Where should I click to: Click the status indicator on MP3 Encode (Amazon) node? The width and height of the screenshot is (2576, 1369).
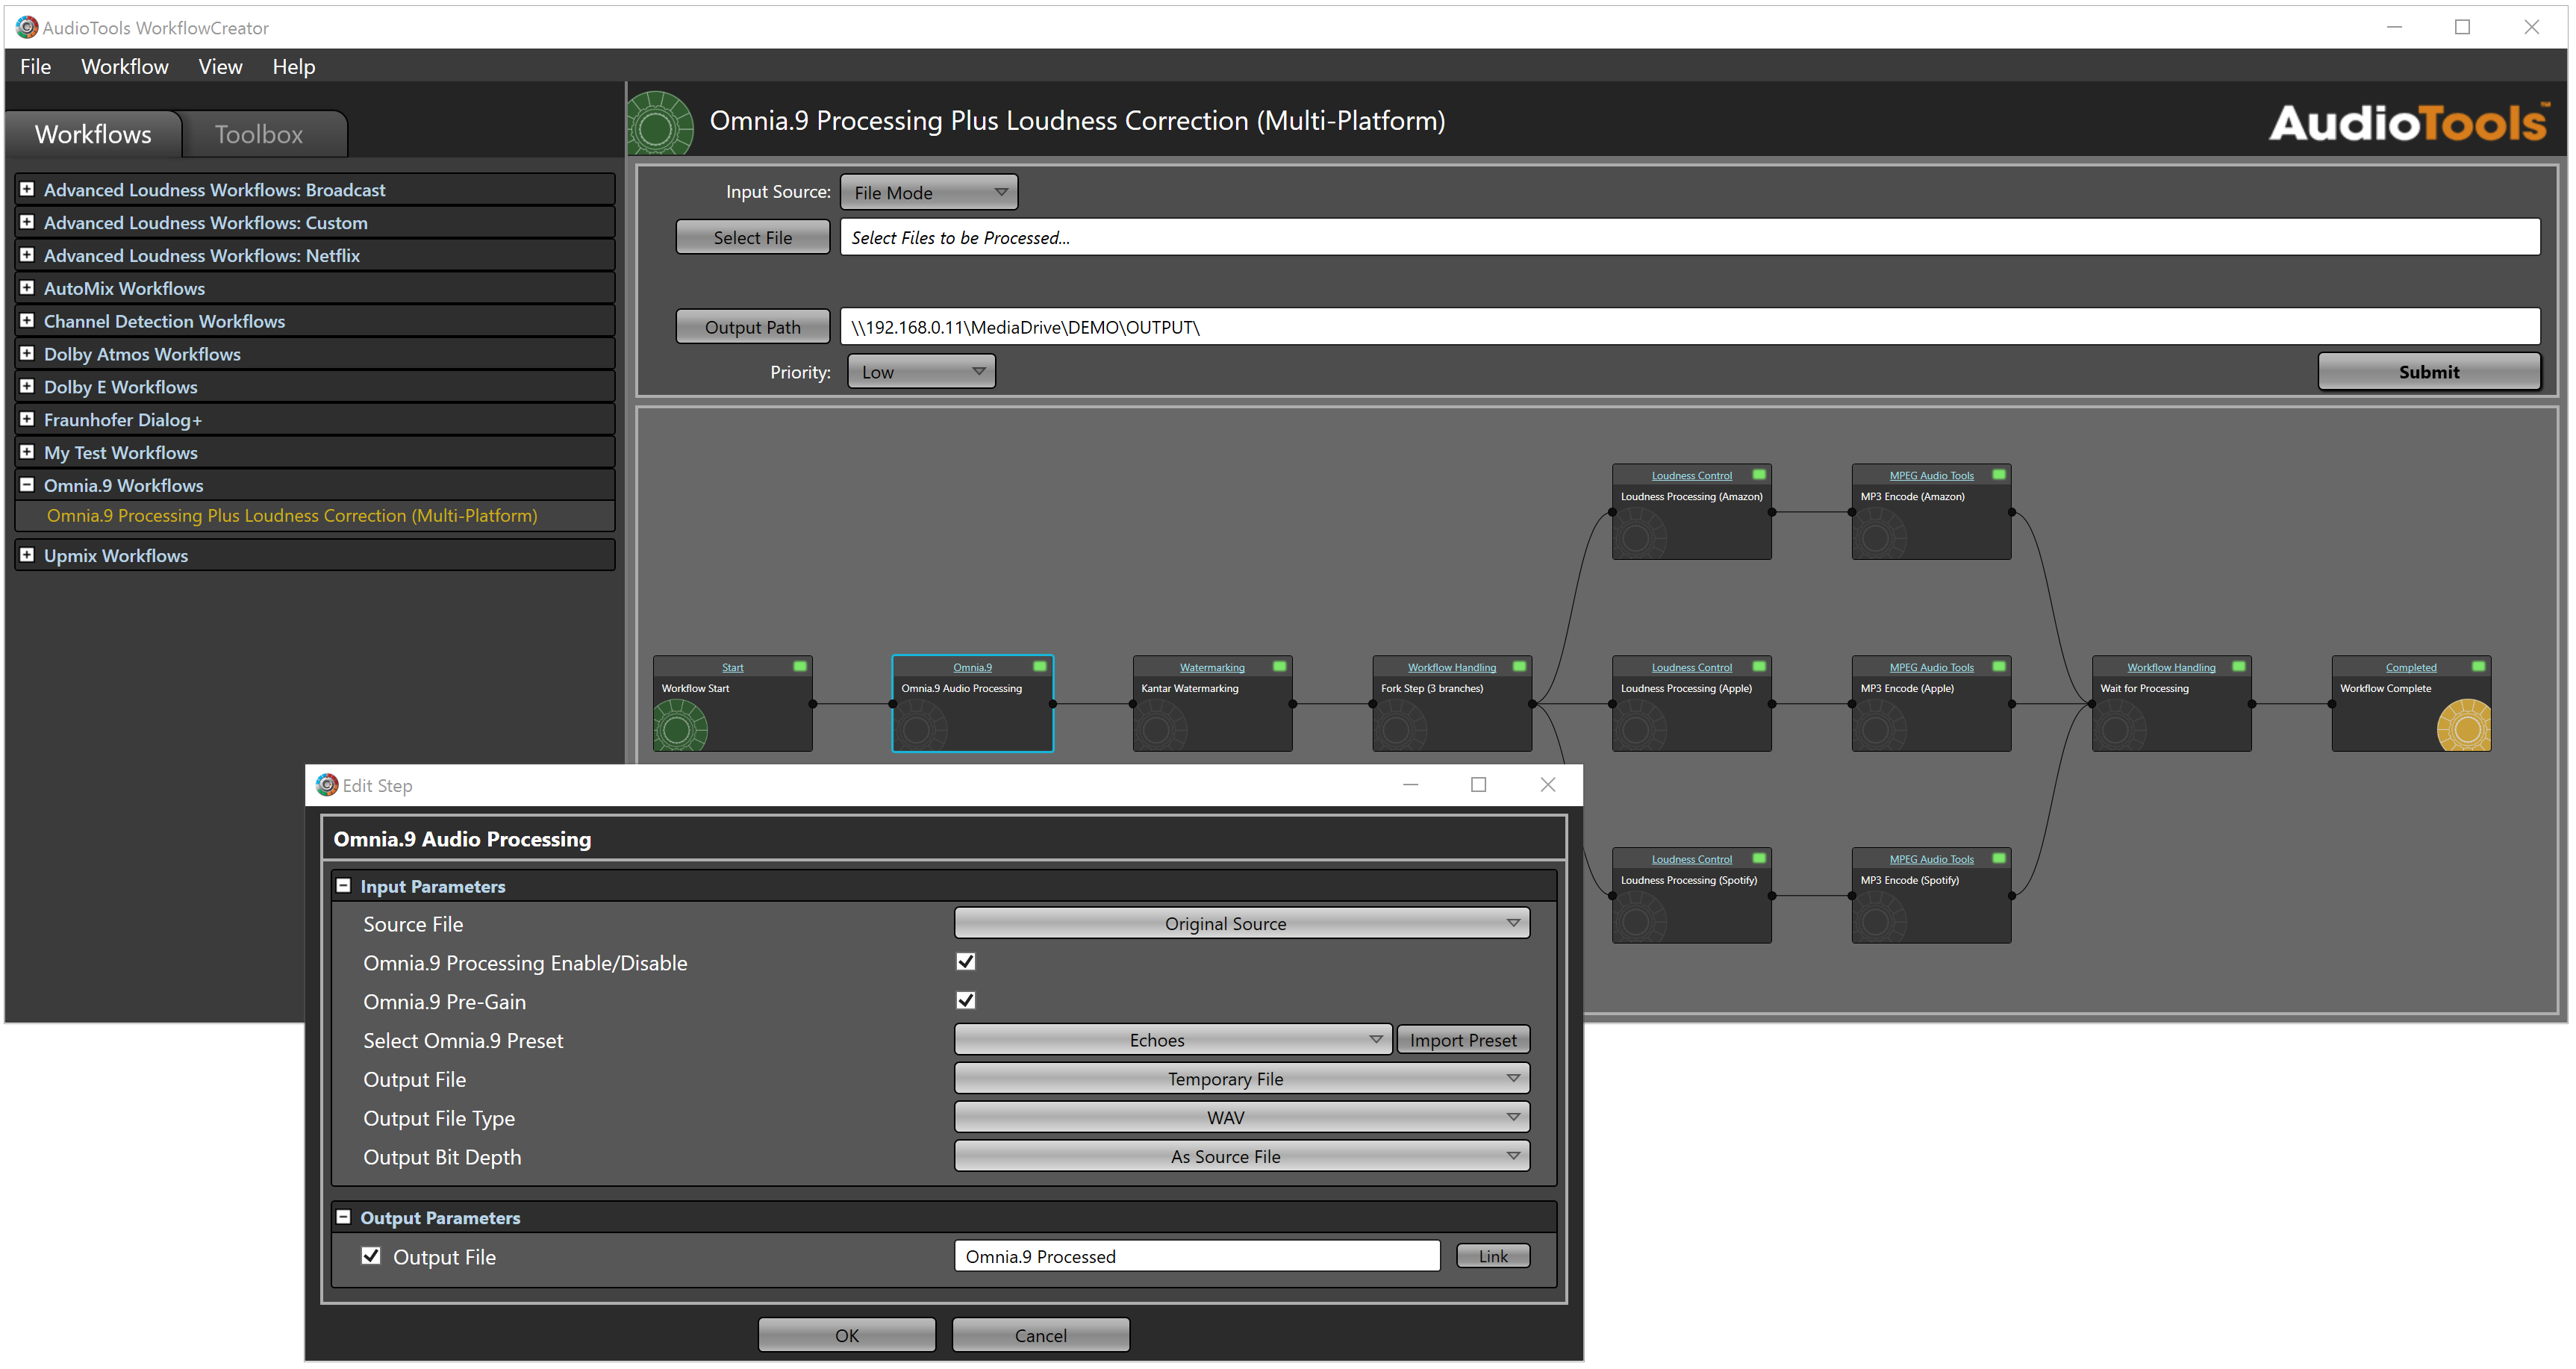(1999, 474)
